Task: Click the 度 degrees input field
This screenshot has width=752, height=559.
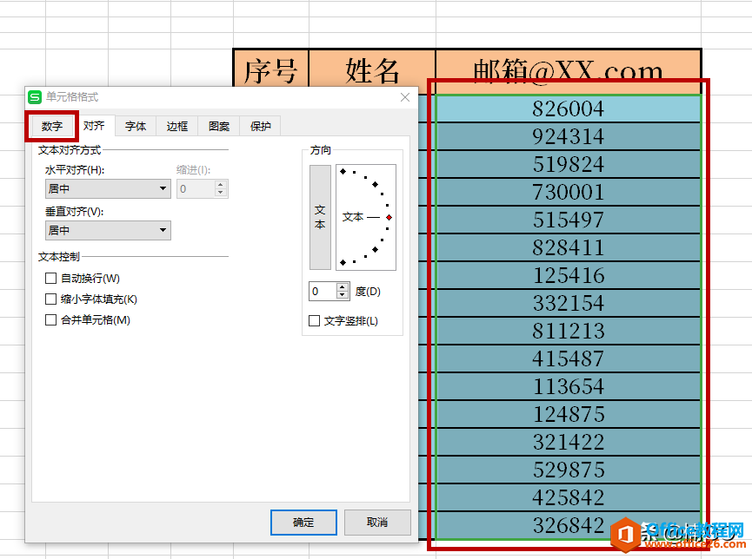Action: click(323, 292)
